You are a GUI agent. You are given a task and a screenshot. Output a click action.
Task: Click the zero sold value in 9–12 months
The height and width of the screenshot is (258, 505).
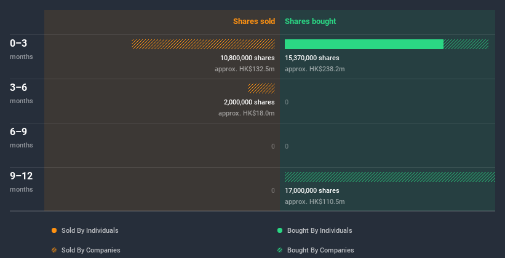(272, 190)
